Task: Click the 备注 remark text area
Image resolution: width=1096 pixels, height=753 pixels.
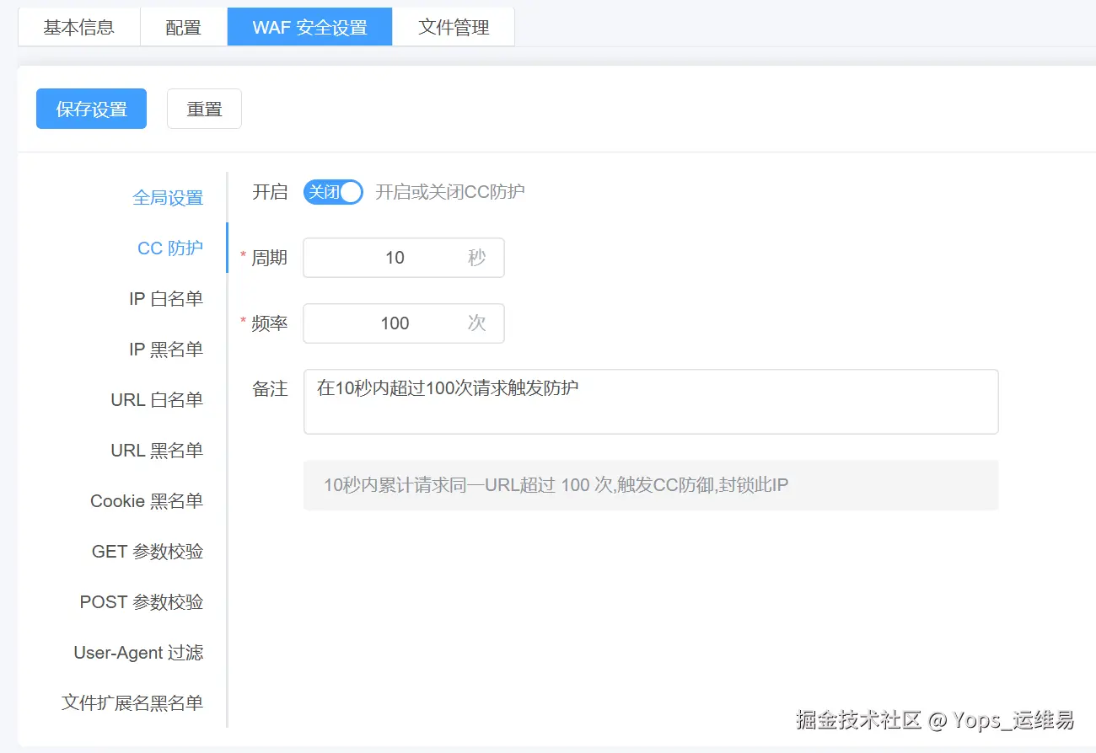Action: [x=649, y=402]
